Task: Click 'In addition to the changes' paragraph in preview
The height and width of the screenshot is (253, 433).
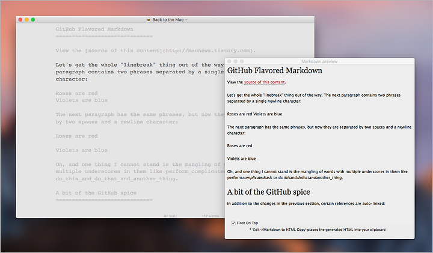Action: (x=306, y=204)
